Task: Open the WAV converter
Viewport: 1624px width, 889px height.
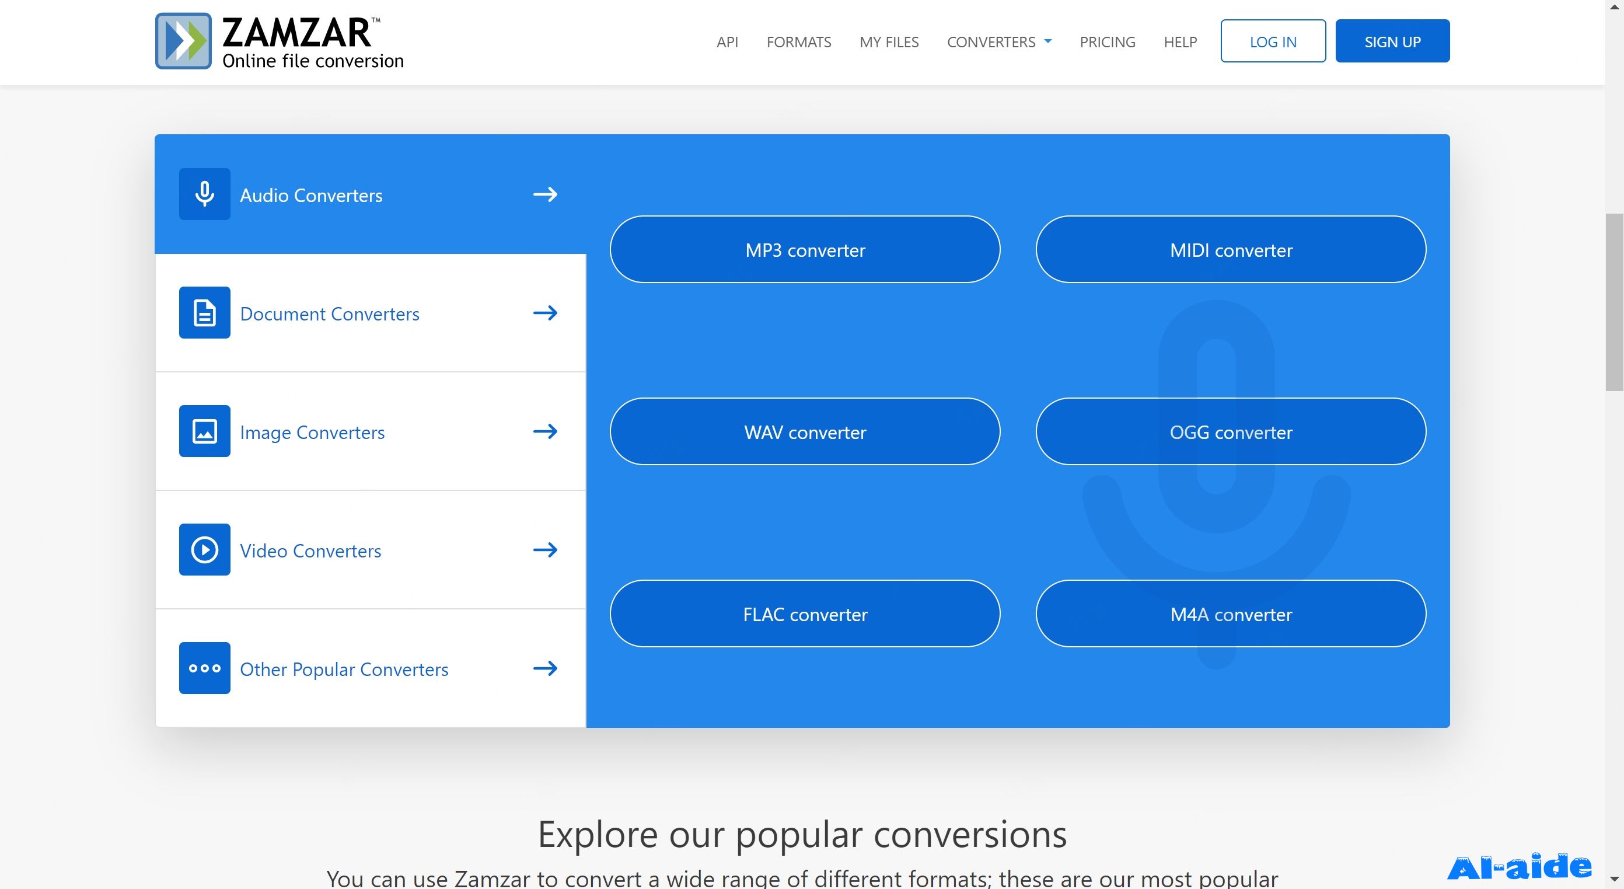Action: [805, 432]
